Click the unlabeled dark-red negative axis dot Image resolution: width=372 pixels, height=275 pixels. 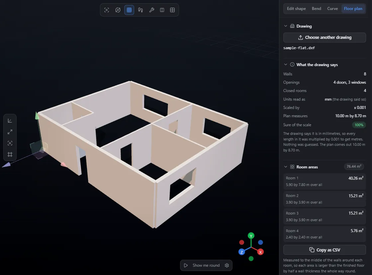click(x=241, y=242)
